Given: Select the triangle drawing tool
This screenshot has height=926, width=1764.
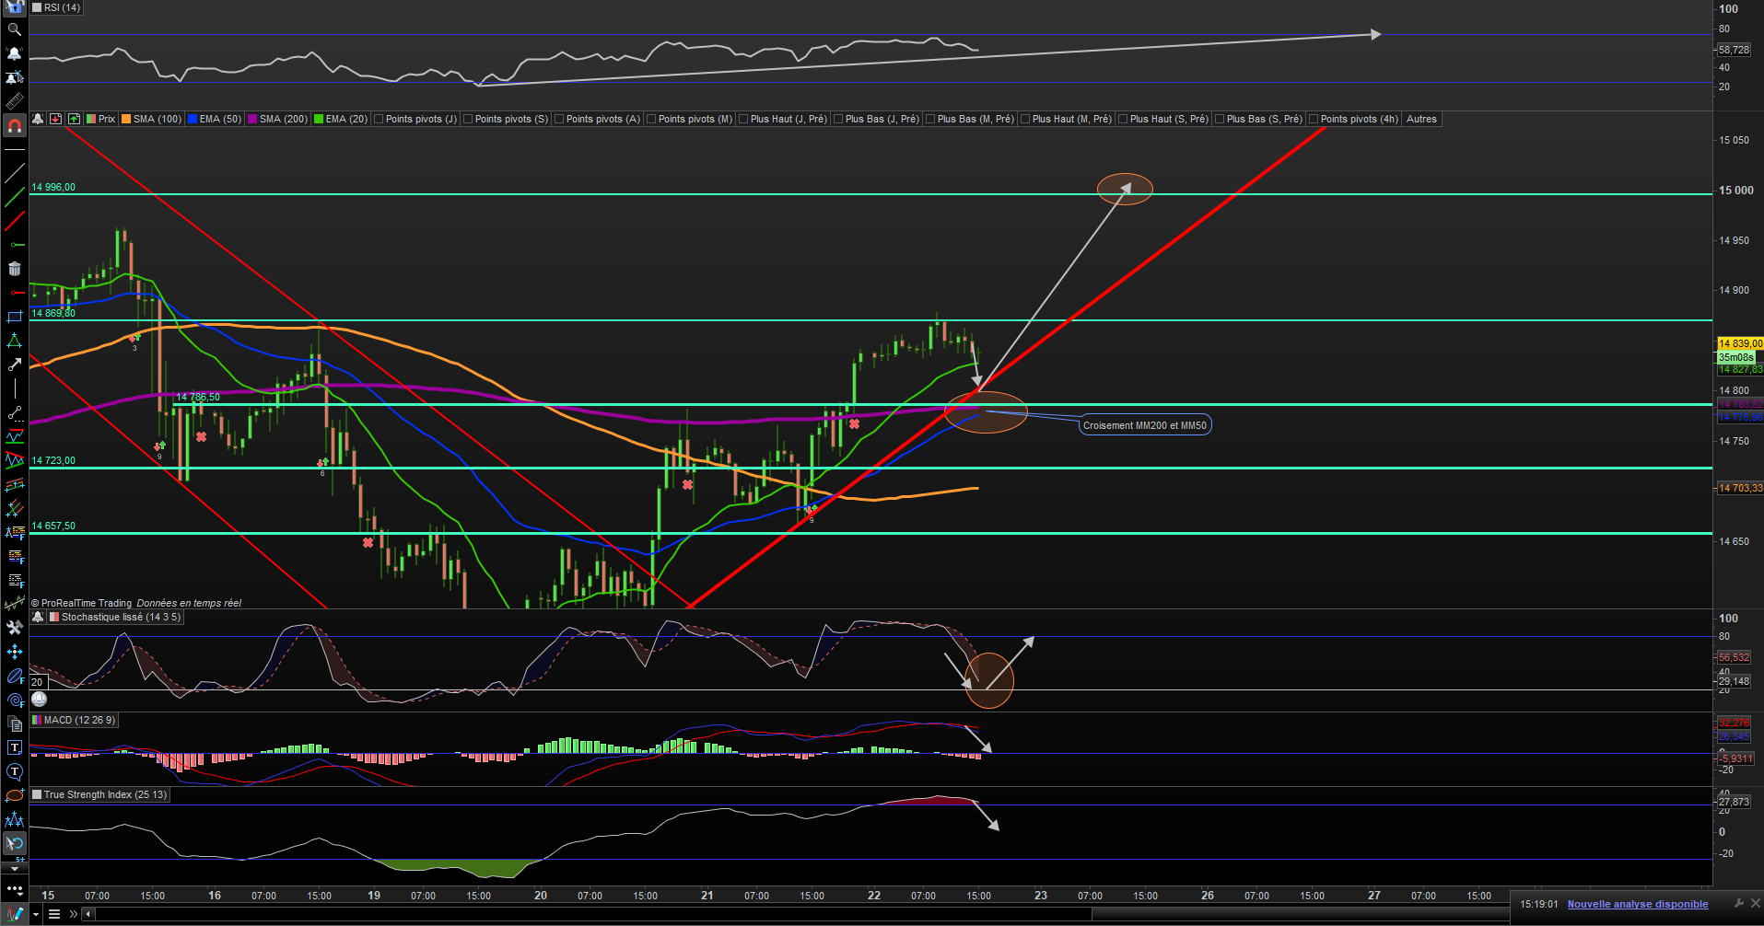Looking at the screenshot, I should point(14,341).
